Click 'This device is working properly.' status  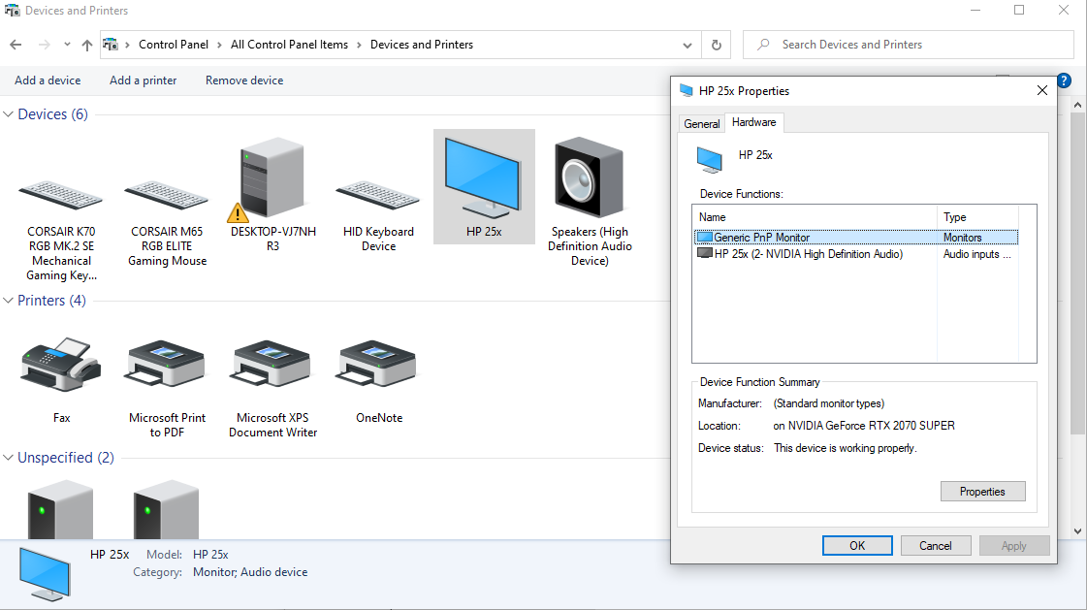click(x=845, y=448)
